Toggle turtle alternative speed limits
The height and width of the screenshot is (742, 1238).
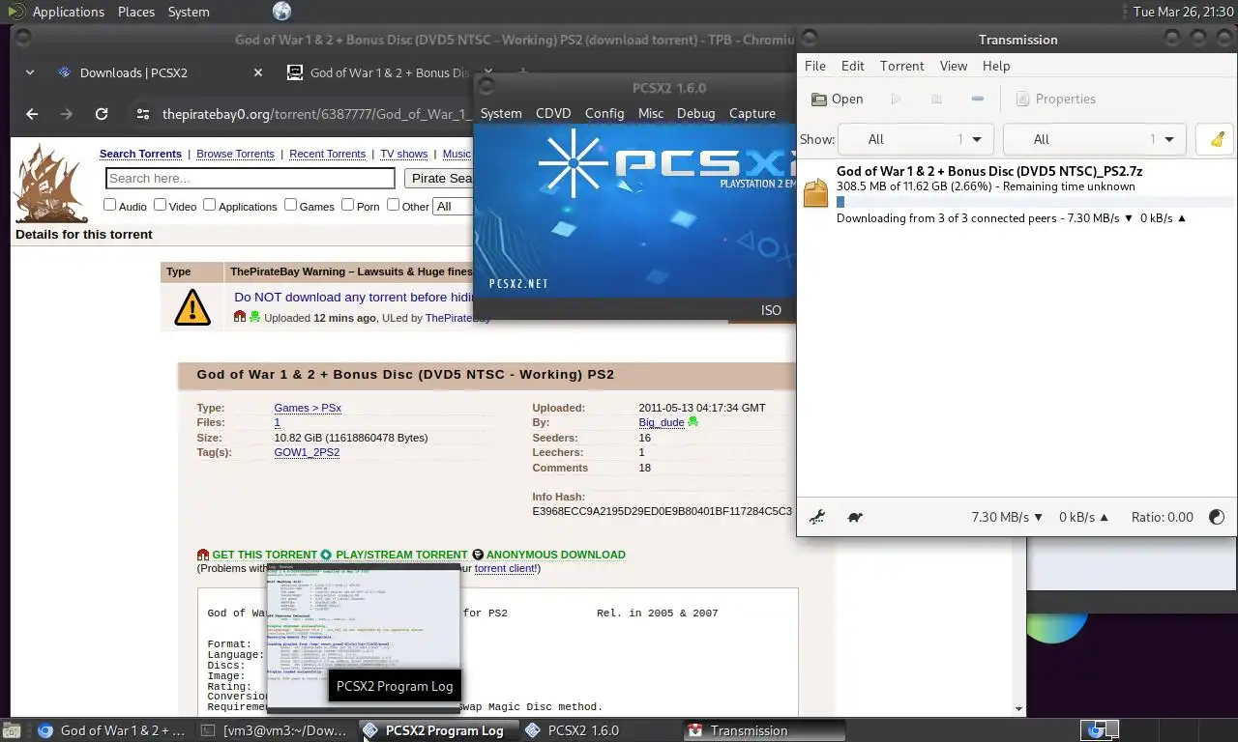855,517
